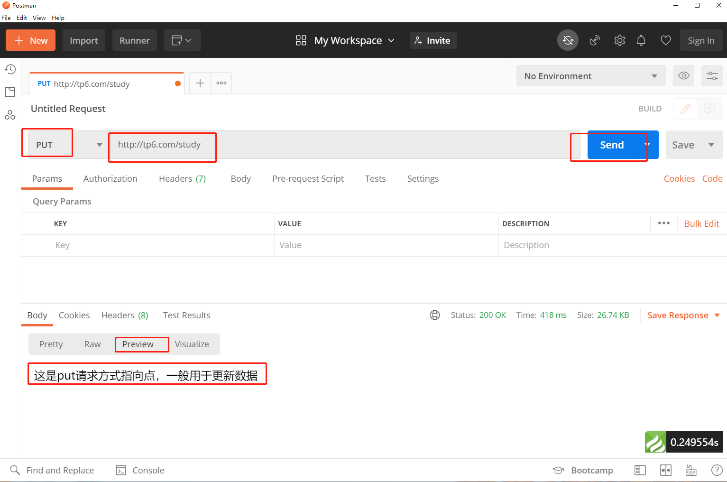Open the help question mark icon
727x482 pixels.
tap(717, 470)
